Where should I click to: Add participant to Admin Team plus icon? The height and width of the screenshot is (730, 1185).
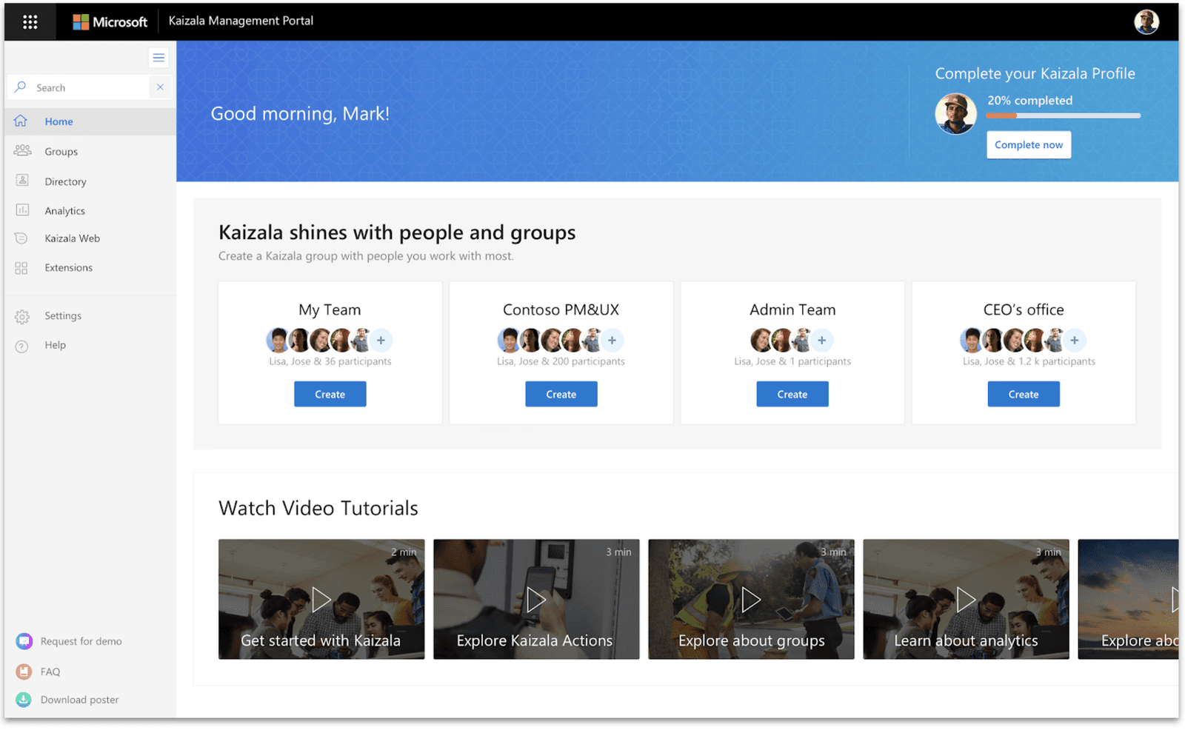[821, 341]
